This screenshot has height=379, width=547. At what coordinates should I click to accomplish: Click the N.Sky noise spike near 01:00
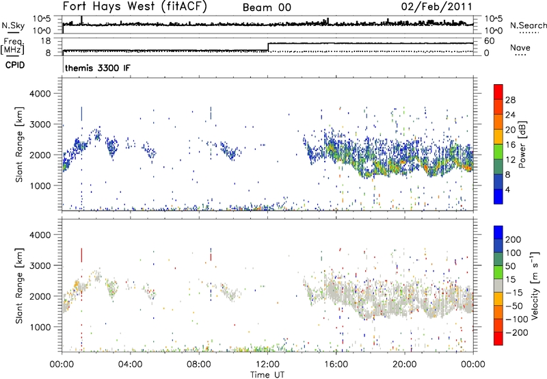(81, 20)
